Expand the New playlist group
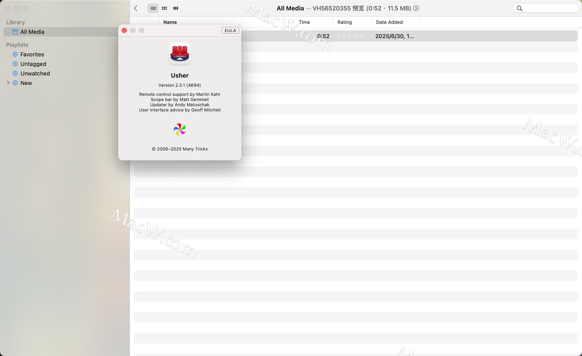The height and width of the screenshot is (356, 582). pyautogui.click(x=8, y=83)
